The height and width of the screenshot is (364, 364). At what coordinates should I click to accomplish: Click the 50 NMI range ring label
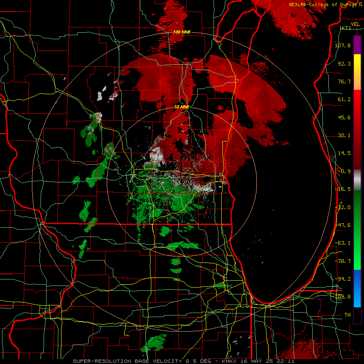182,107
